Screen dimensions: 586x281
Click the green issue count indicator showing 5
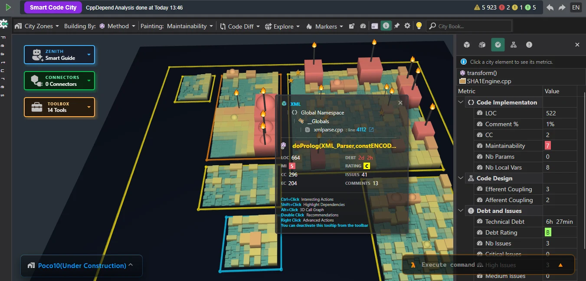click(x=531, y=7)
